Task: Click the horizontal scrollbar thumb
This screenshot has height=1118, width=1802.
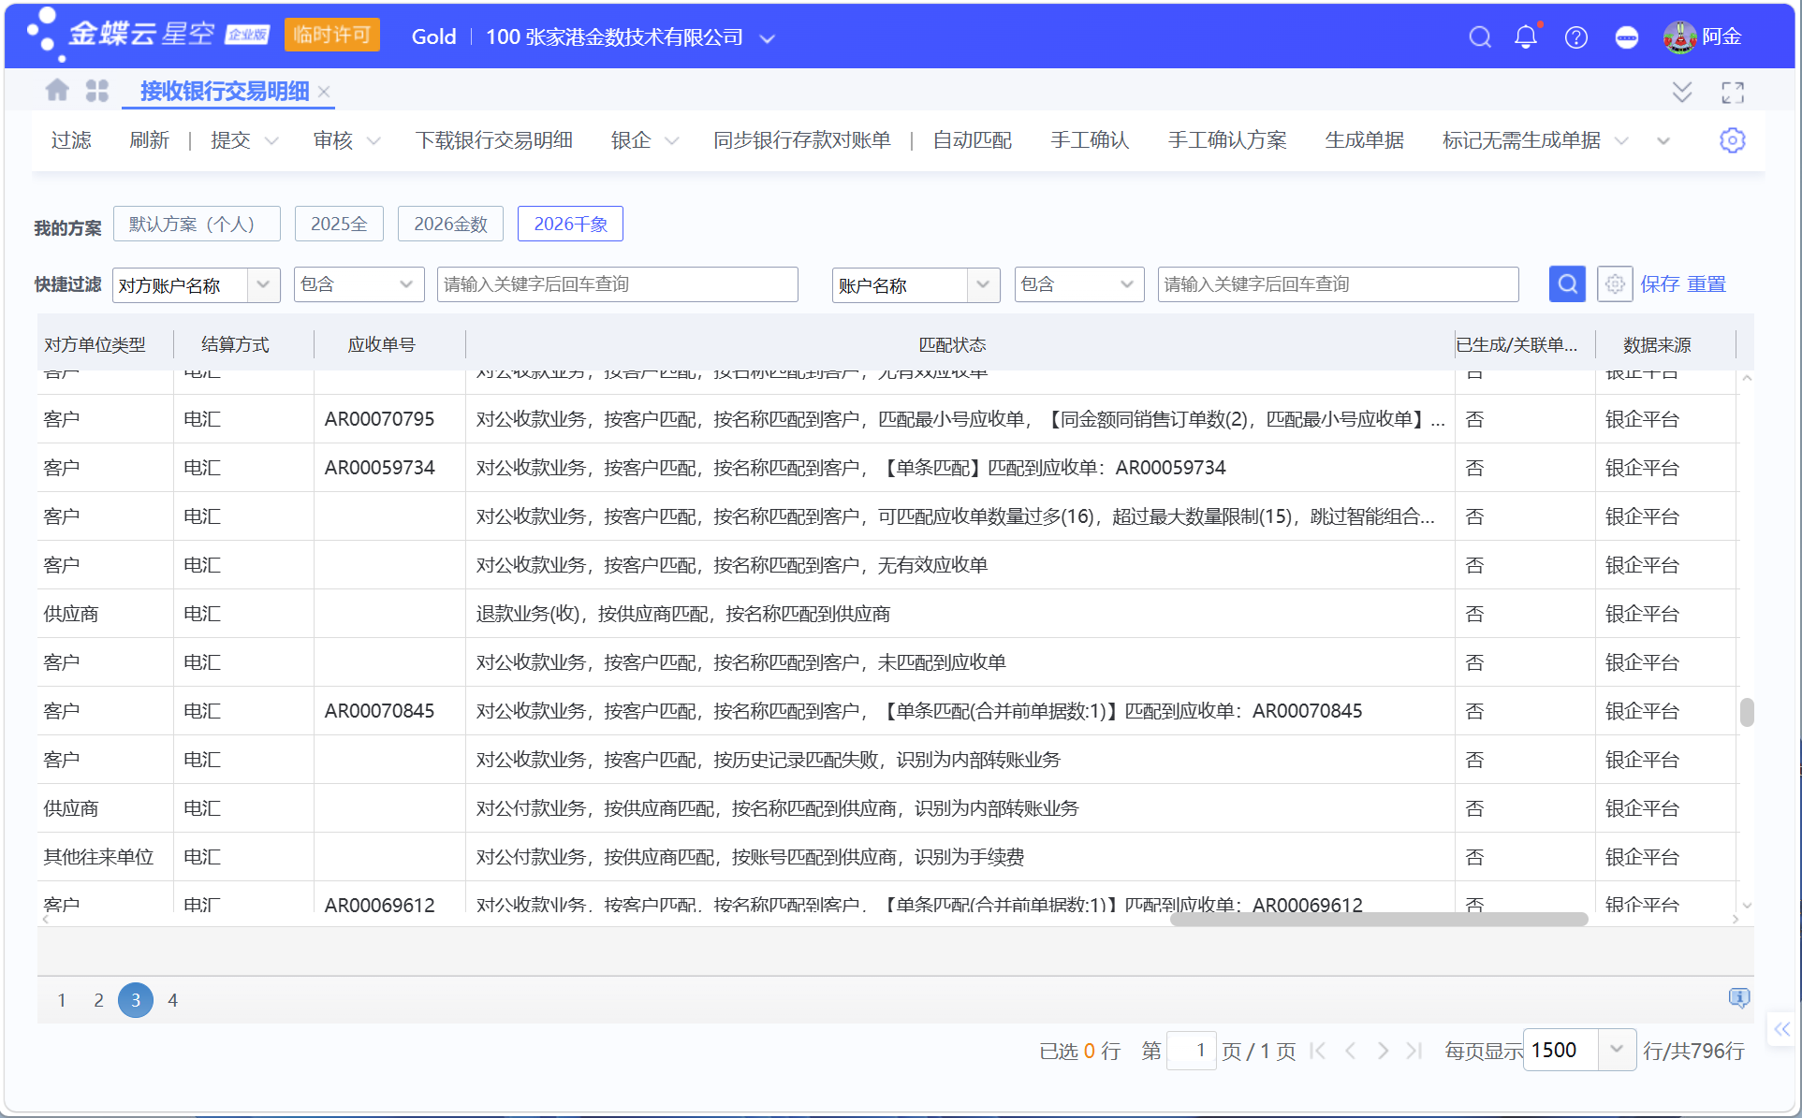Action: point(1379,920)
